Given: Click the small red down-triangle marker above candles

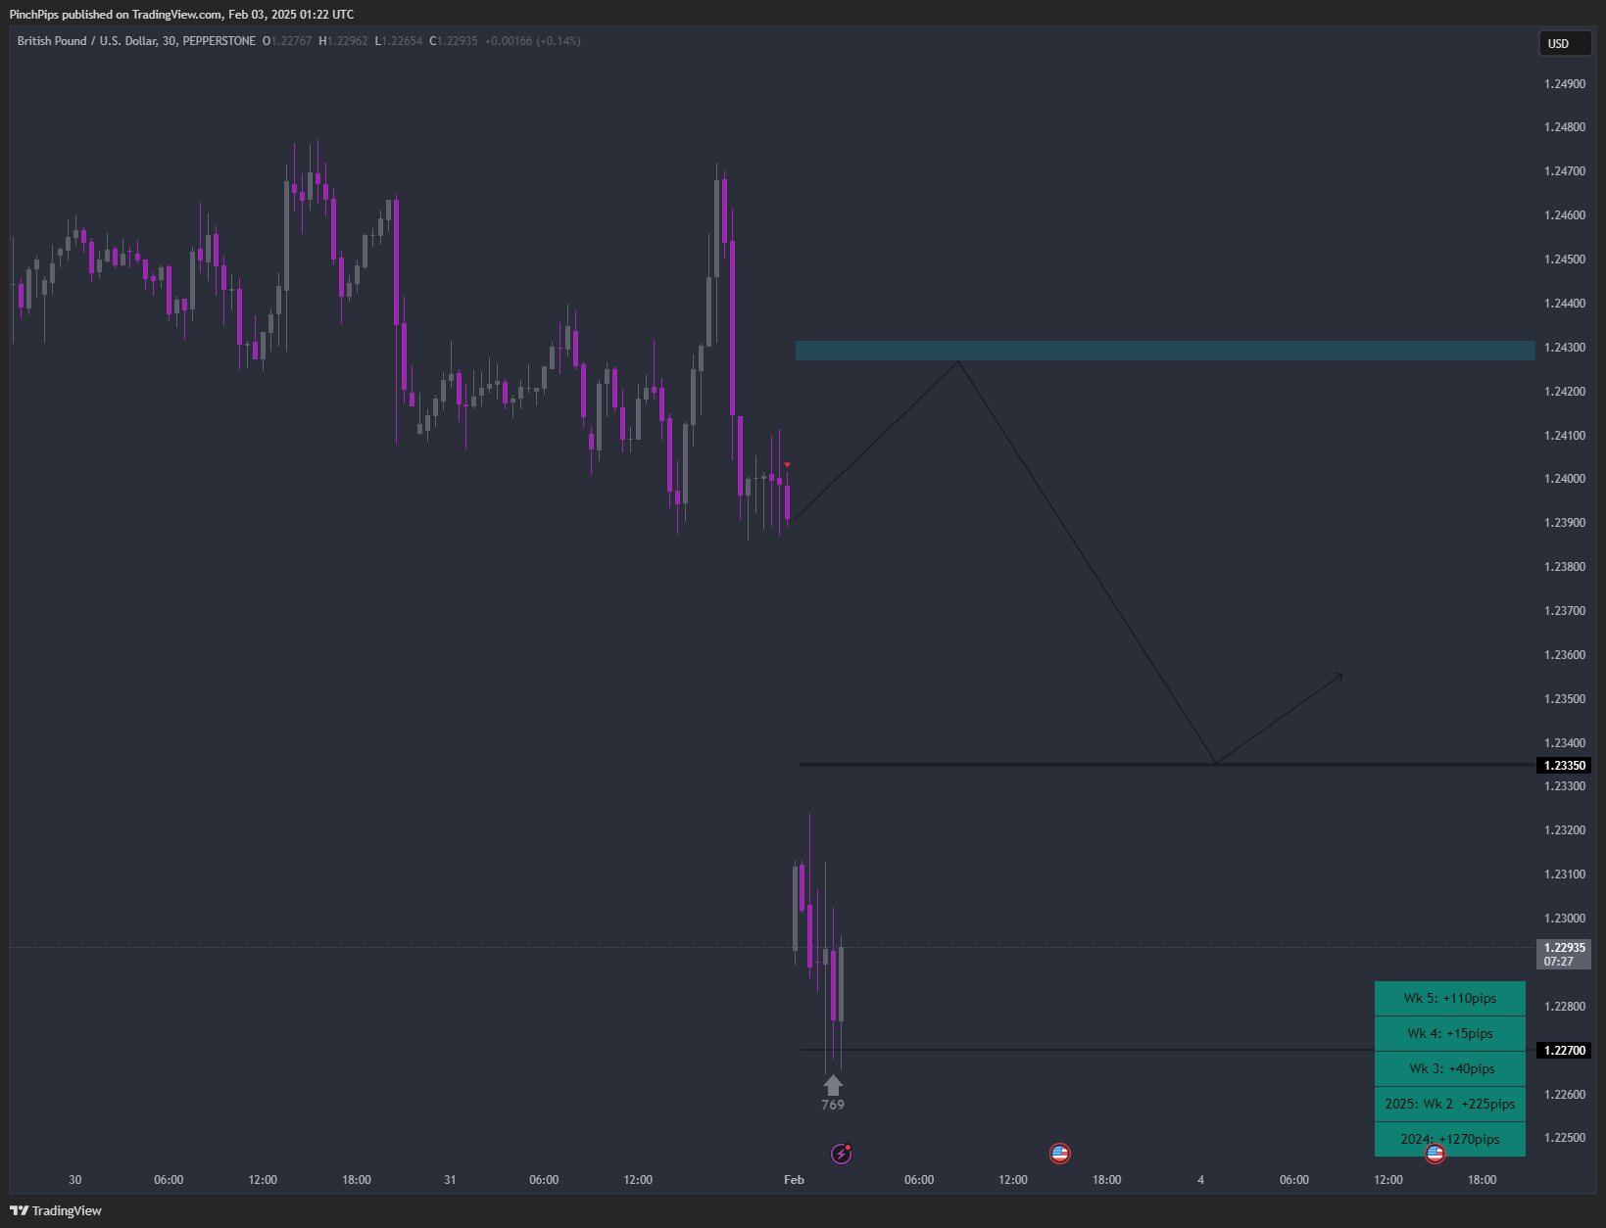Looking at the screenshot, I should click(x=787, y=465).
